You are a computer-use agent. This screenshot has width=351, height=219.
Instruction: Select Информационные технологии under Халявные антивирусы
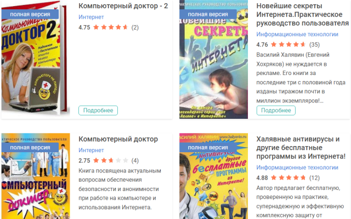pyautogui.click(x=297, y=168)
